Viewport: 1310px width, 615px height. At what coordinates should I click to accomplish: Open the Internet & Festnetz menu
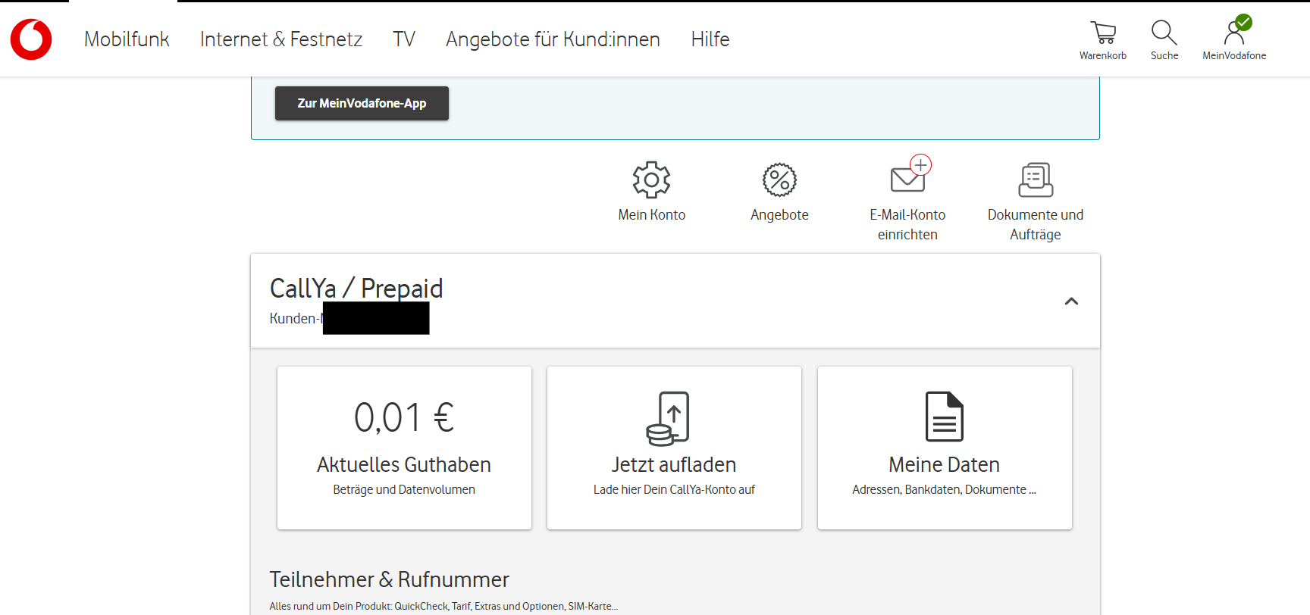281,39
